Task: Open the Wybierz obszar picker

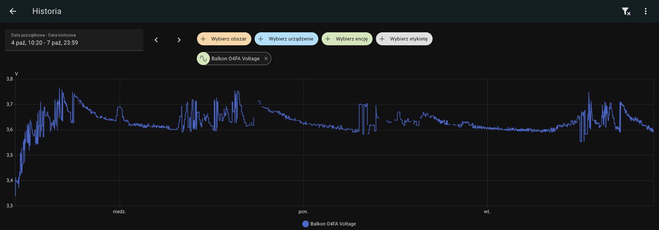Action: tap(224, 39)
